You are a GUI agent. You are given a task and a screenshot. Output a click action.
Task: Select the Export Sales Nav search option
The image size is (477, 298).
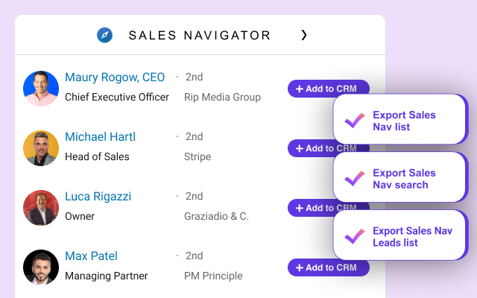[404, 179]
